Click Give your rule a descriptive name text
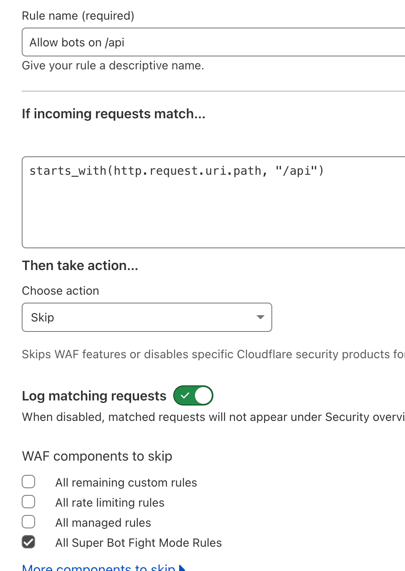Image resolution: width=405 pixels, height=571 pixels. 113,65
